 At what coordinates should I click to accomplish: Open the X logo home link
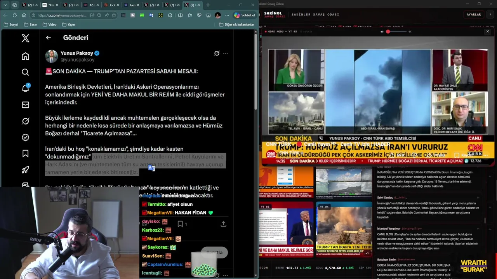click(x=25, y=38)
